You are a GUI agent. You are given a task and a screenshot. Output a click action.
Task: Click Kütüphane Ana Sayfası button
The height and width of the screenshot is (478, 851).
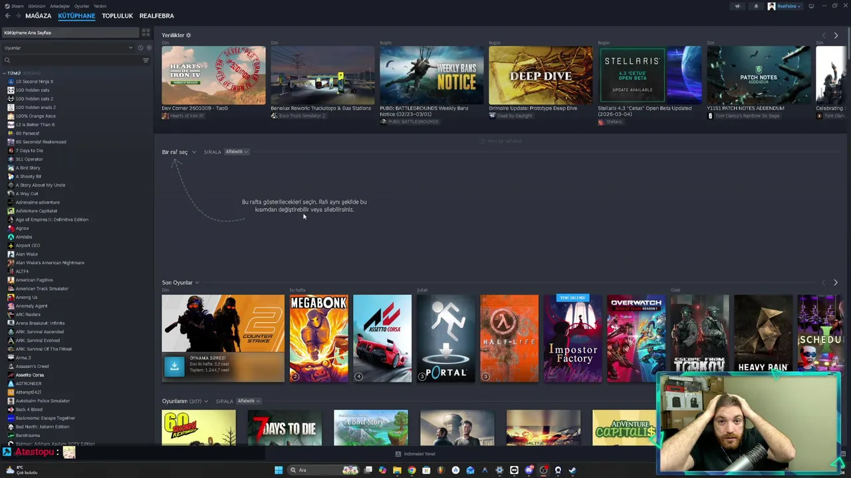point(70,33)
